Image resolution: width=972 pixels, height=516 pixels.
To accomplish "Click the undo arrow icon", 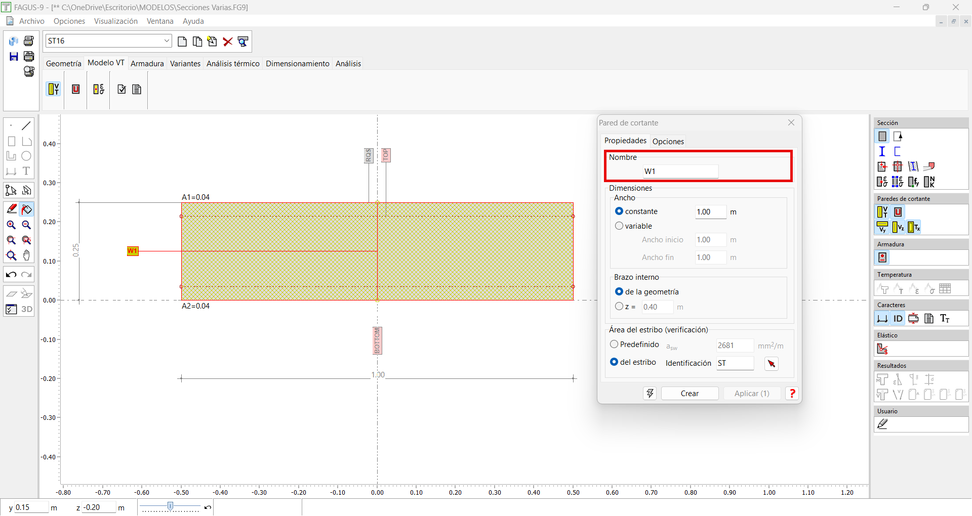I will pyautogui.click(x=11, y=275).
